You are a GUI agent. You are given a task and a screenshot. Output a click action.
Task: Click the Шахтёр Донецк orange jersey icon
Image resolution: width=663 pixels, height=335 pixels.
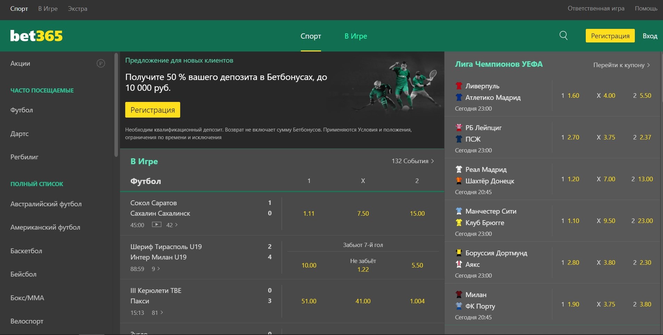[x=459, y=181]
